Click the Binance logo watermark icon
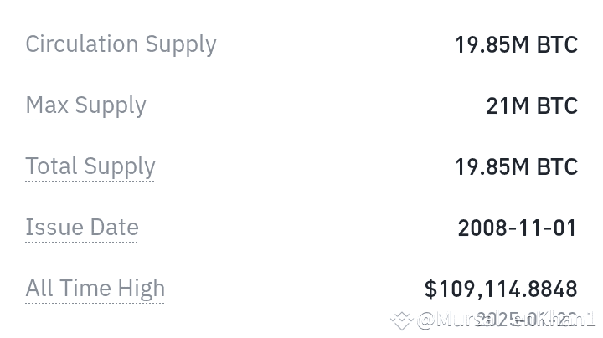Viewport: 603px width, 338px height. (401, 320)
